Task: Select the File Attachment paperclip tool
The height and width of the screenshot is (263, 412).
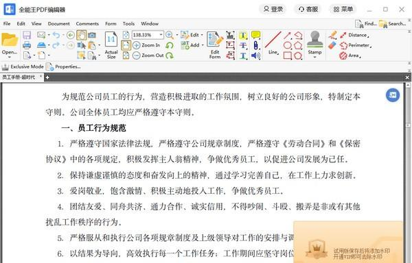Action: tap(255, 45)
